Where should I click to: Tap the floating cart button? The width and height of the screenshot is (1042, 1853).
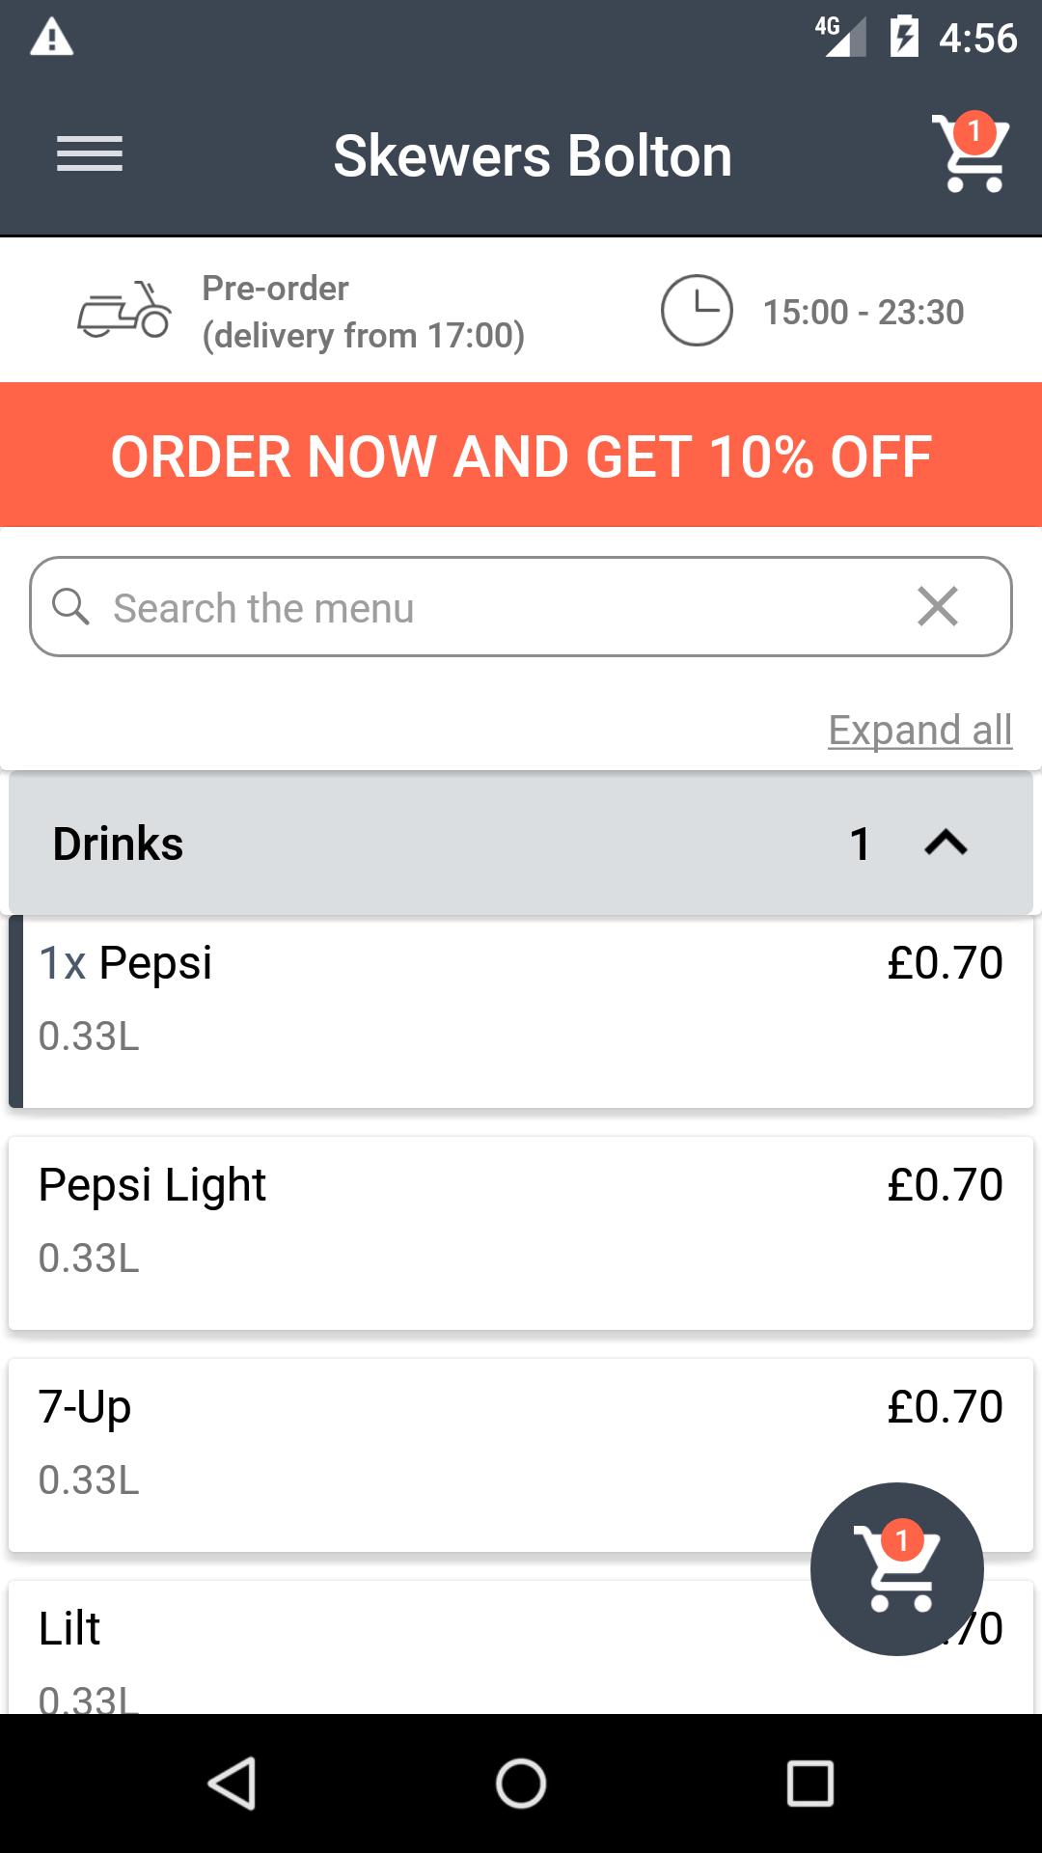click(896, 1568)
